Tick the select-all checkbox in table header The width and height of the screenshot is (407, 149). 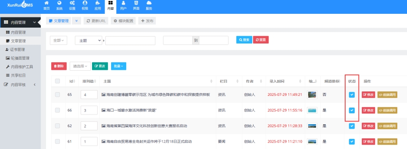[x=57, y=81]
